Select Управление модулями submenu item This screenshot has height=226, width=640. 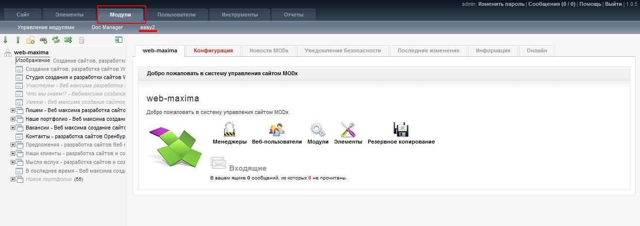(46, 28)
